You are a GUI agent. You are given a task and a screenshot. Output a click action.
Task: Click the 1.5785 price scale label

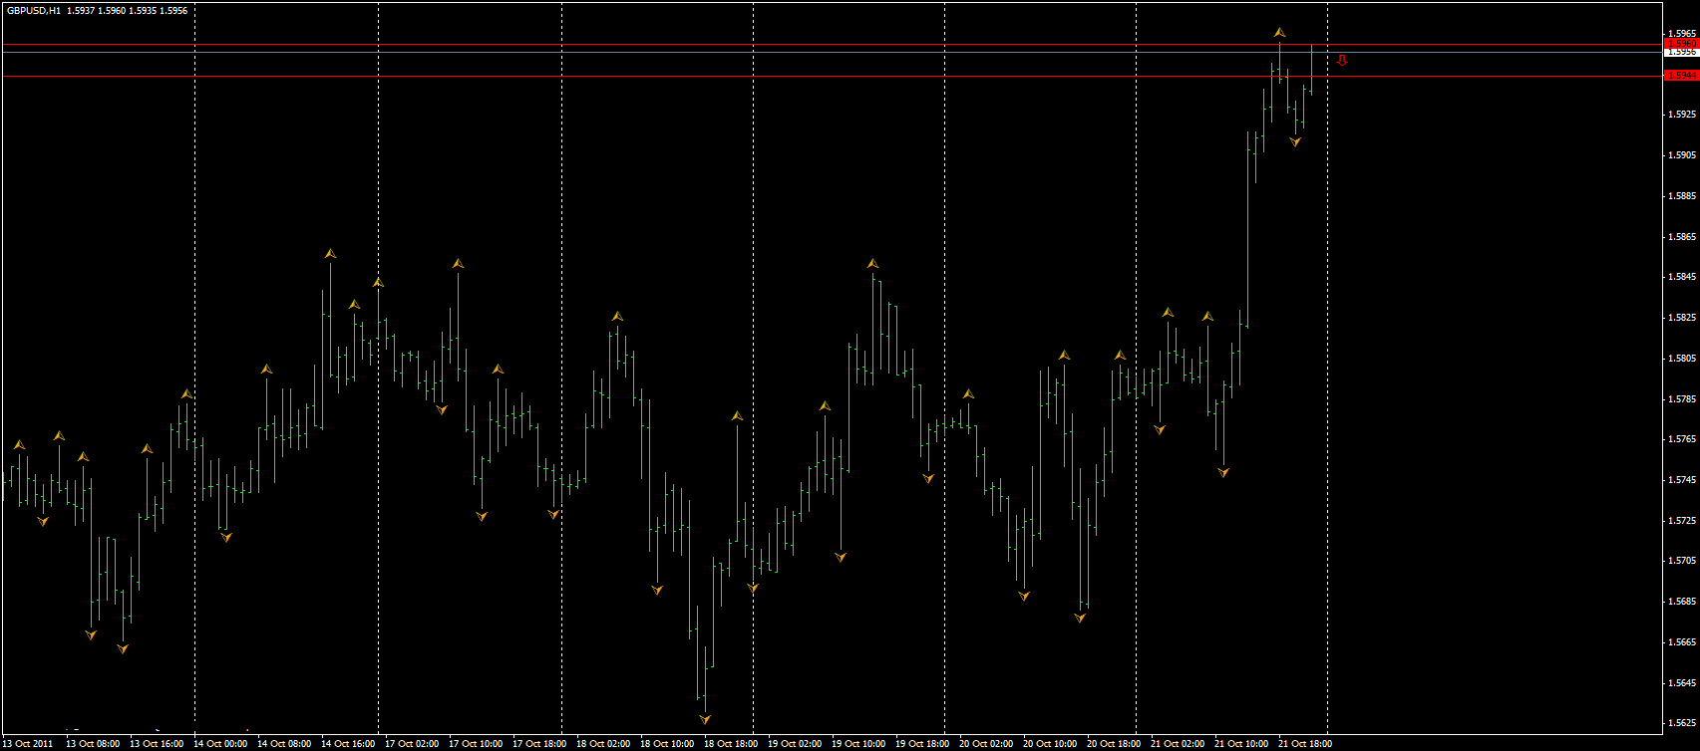1681,399
